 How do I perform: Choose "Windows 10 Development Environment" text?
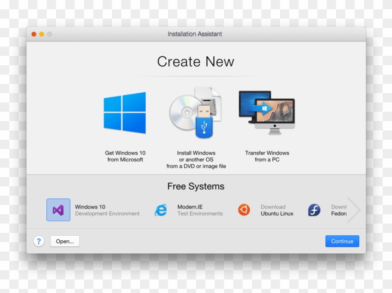(107, 210)
